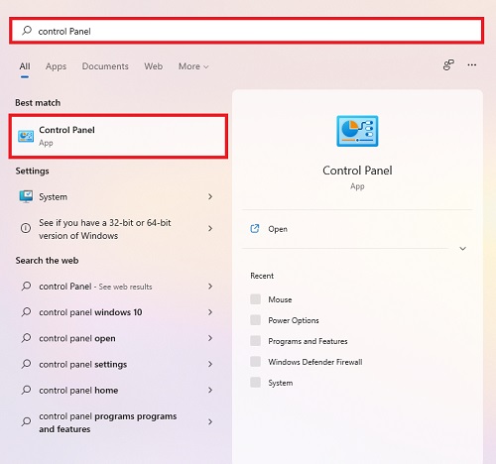Screen dimensions: 496x464
Task: Expand 'control panel programs programs and features' chevron
Action: (210, 421)
